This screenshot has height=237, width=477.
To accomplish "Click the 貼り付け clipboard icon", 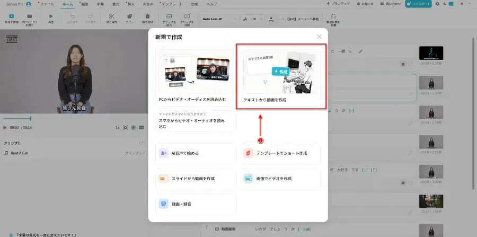I will tap(147, 16).
